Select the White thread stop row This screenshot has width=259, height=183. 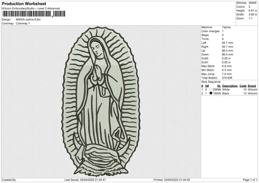click(229, 89)
